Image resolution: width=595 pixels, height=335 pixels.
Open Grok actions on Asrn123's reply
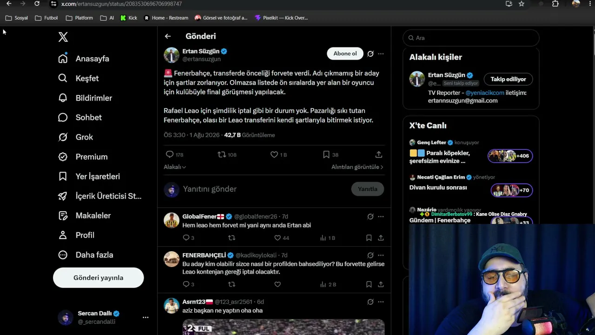370,301
